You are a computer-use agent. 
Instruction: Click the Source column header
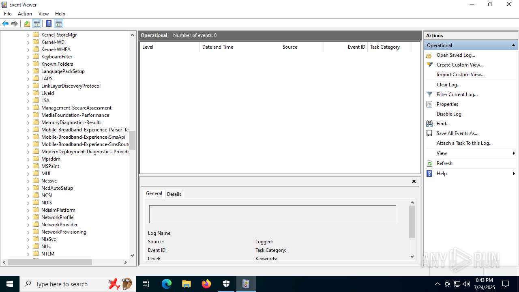click(302, 47)
